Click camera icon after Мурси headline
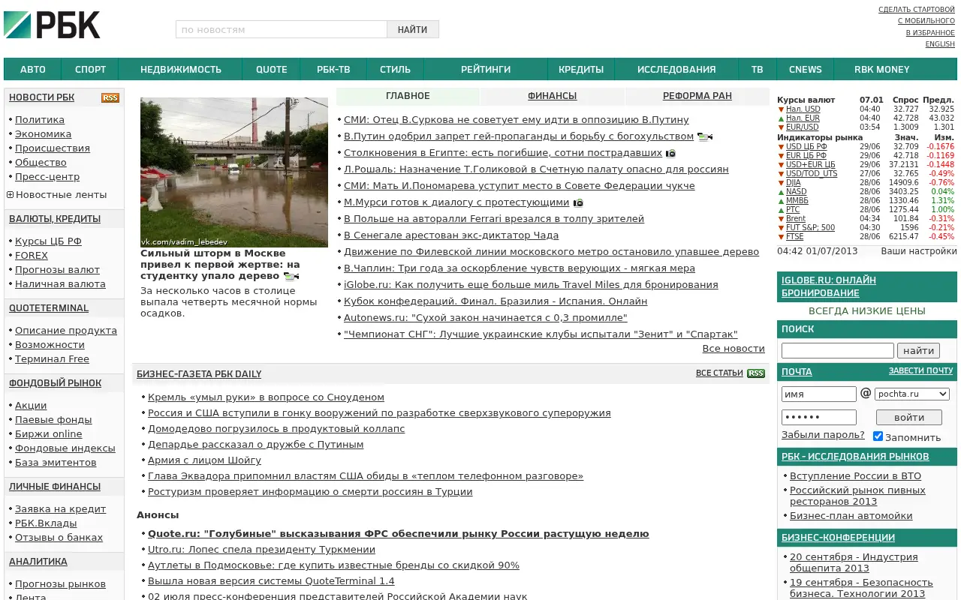This screenshot has width=961, height=600. 578,202
